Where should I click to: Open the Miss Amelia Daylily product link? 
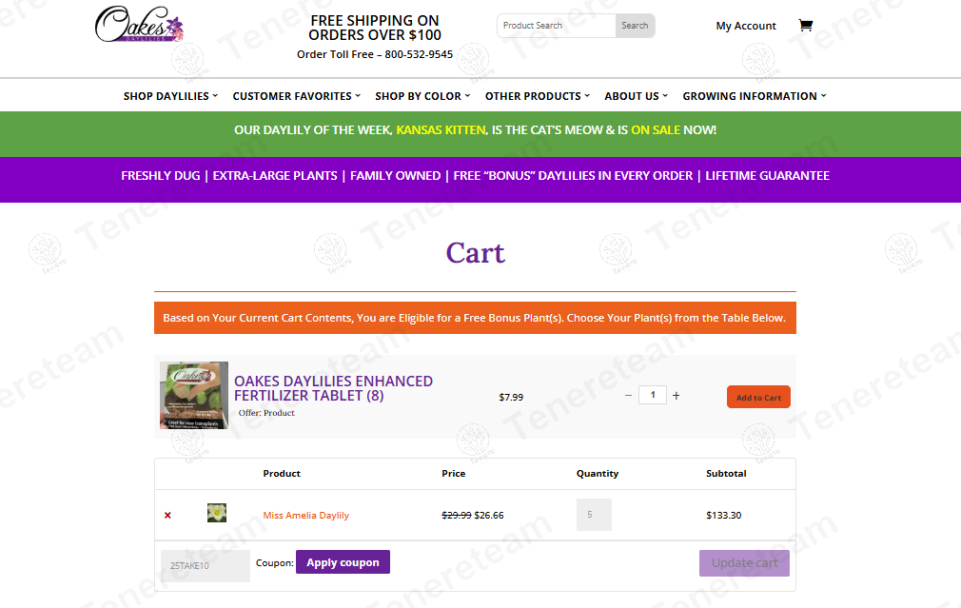305,516
